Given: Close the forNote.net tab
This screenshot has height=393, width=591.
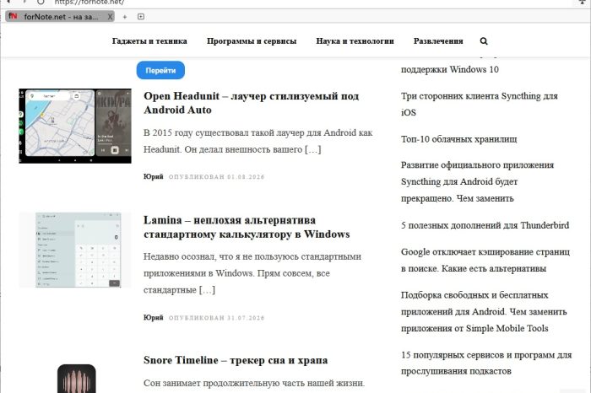Looking at the screenshot, I should (110, 17).
